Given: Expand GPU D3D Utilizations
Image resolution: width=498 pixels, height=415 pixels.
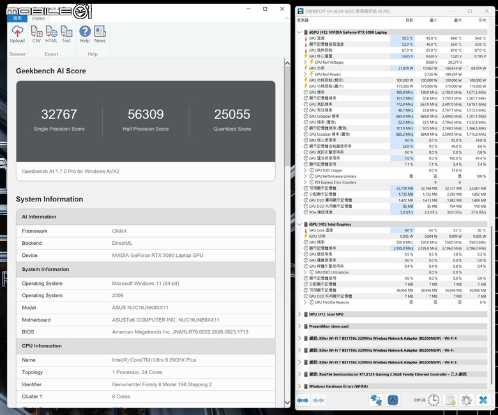Looking at the screenshot, I should coord(305,272).
